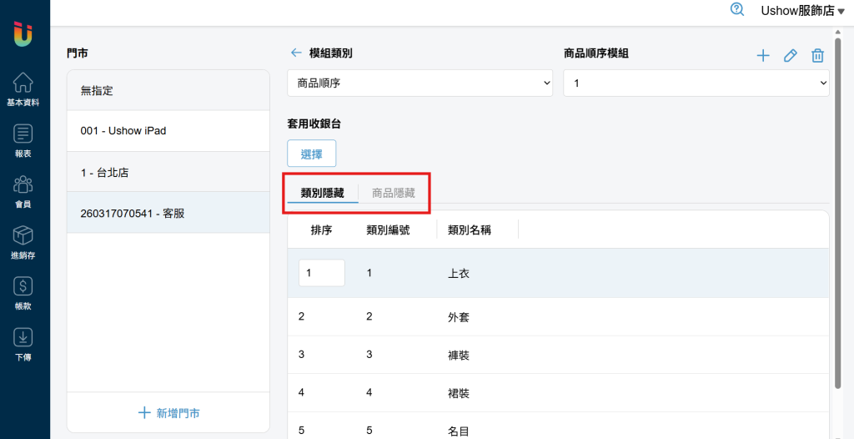Switch to the 商品隱藏 tab
854x439 pixels.
(x=394, y=193)
